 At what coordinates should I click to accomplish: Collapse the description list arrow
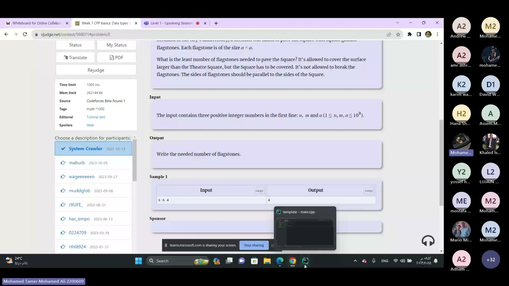[x=134, y=137]
